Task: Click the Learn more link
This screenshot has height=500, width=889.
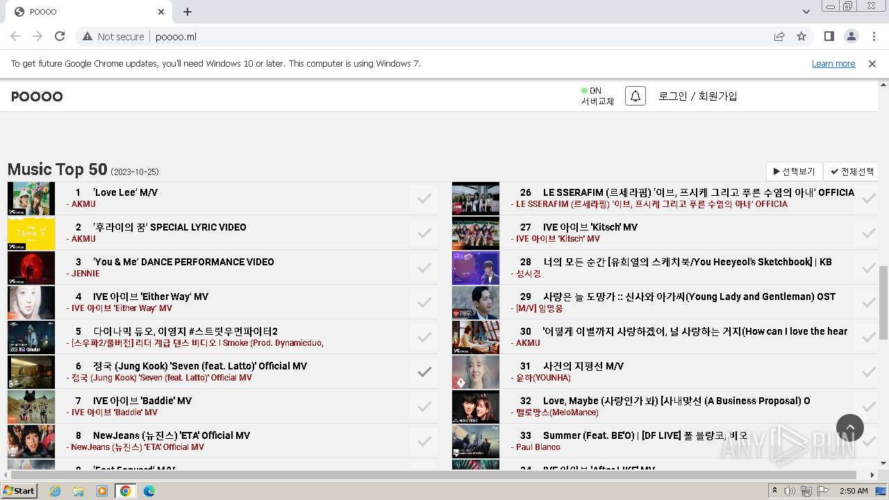Action: tap(833, 63)
